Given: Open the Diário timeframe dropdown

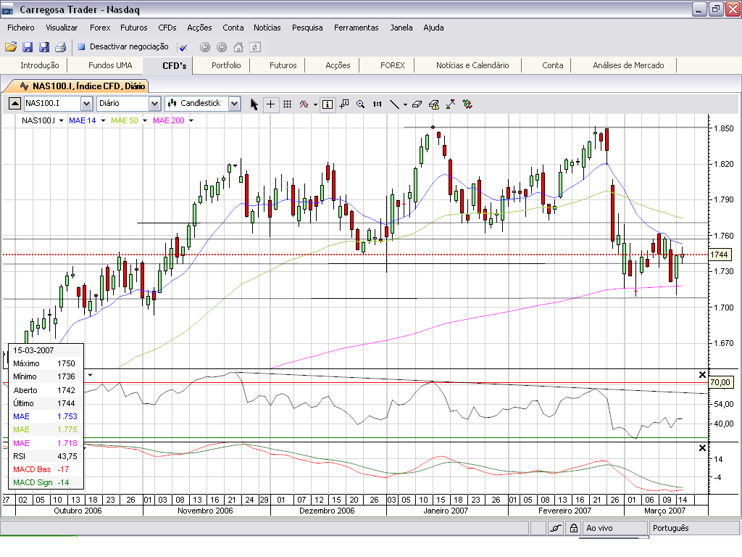Looking at the screenshot, I should (154, 103).
